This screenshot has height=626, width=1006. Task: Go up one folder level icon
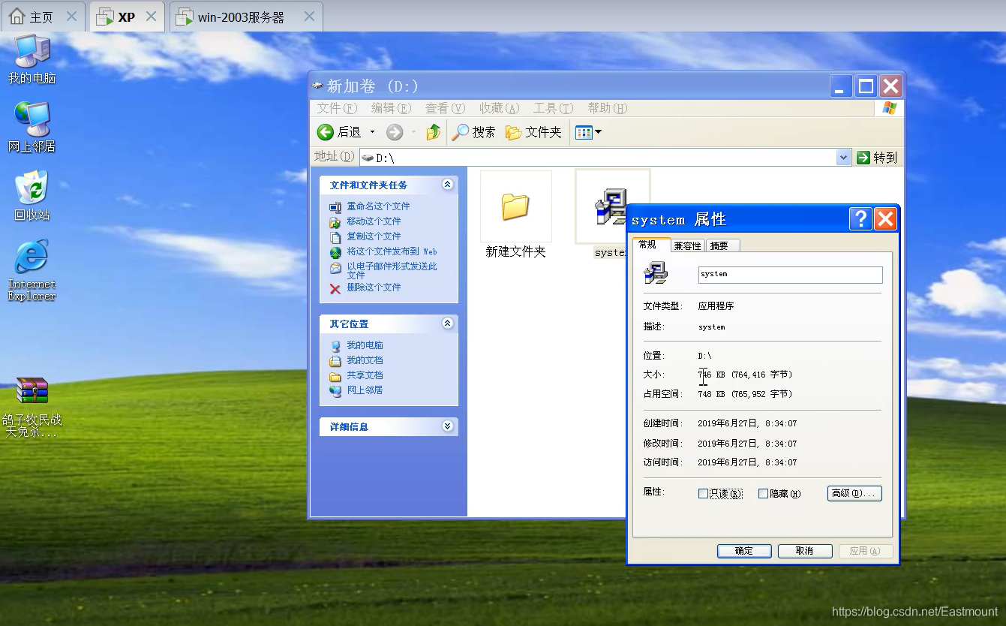433,132
